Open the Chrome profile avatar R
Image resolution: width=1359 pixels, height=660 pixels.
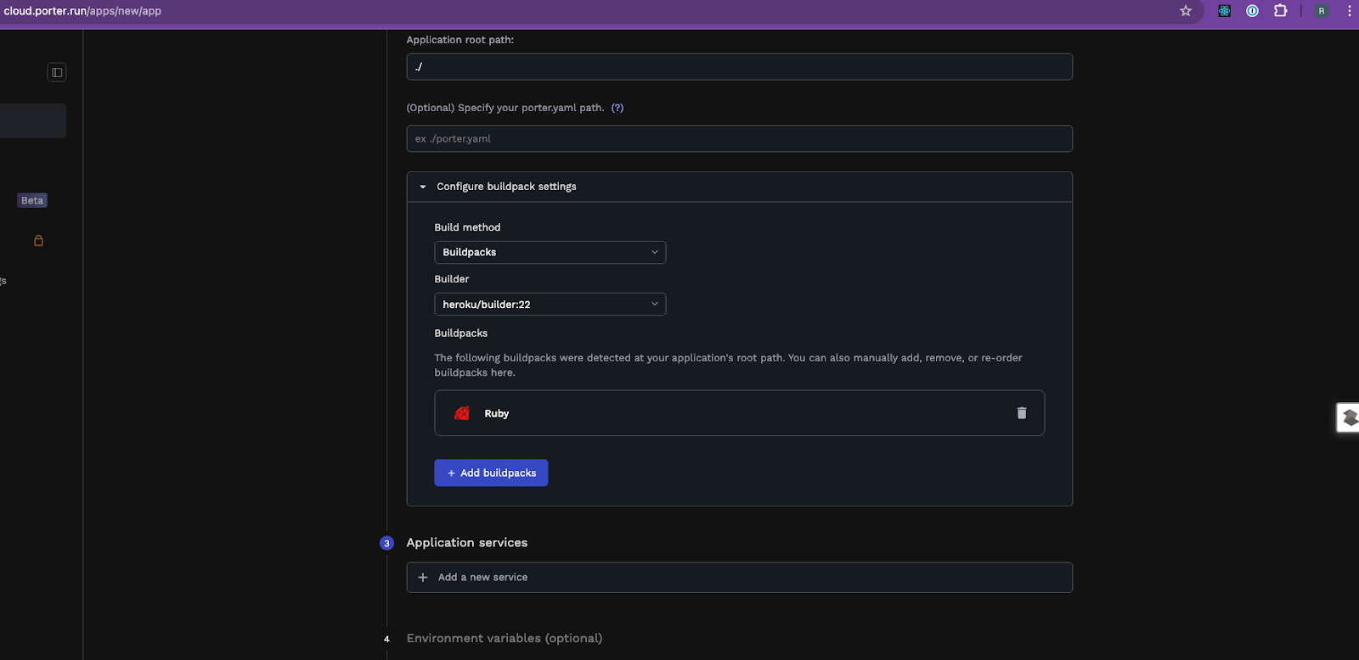tap(1321, 11)
